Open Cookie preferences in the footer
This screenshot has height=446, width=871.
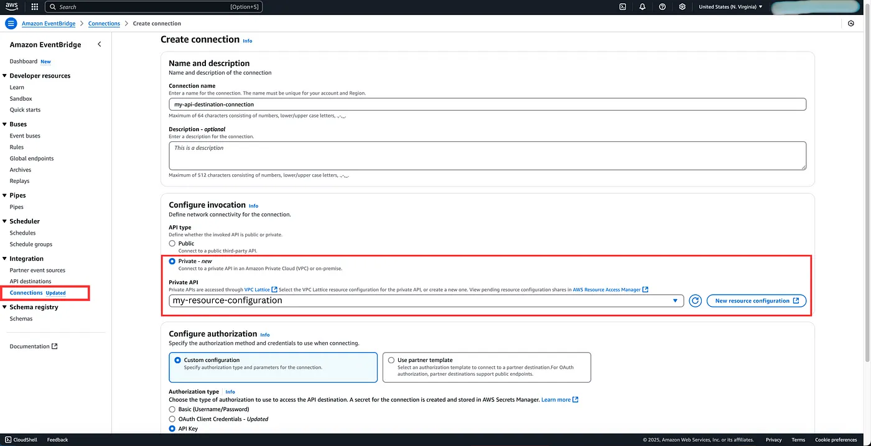836,440
